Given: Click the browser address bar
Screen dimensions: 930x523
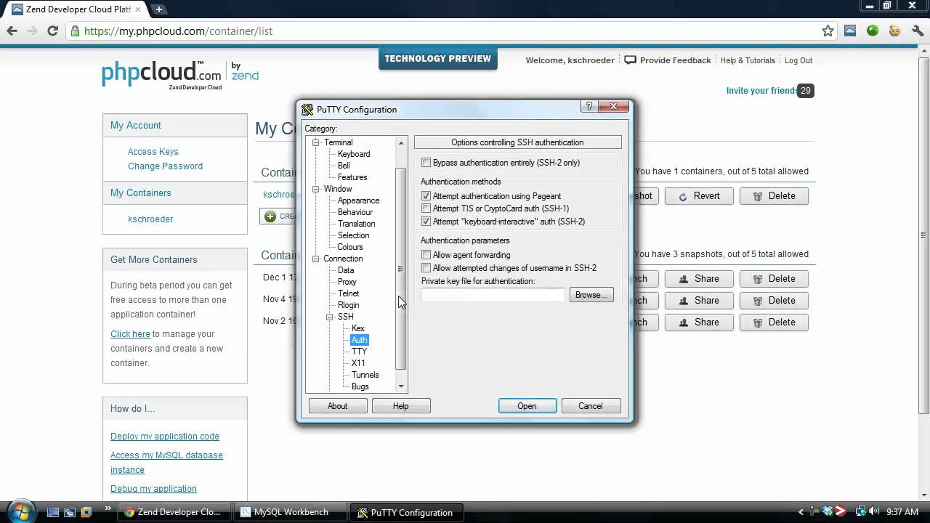Looking at the screenshot, I should (450, 31).
